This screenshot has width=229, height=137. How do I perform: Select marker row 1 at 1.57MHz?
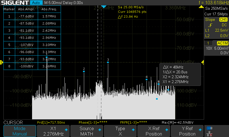pos(32,16)
